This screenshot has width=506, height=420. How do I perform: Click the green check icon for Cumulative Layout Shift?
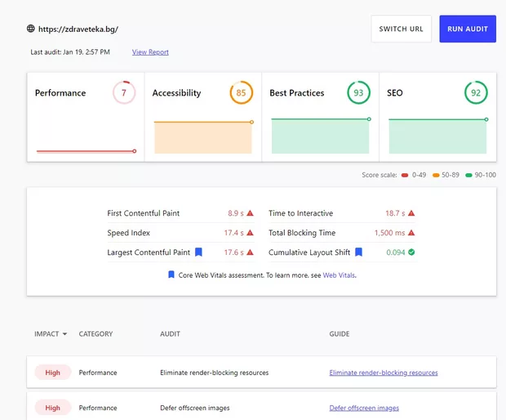[411, 252]
